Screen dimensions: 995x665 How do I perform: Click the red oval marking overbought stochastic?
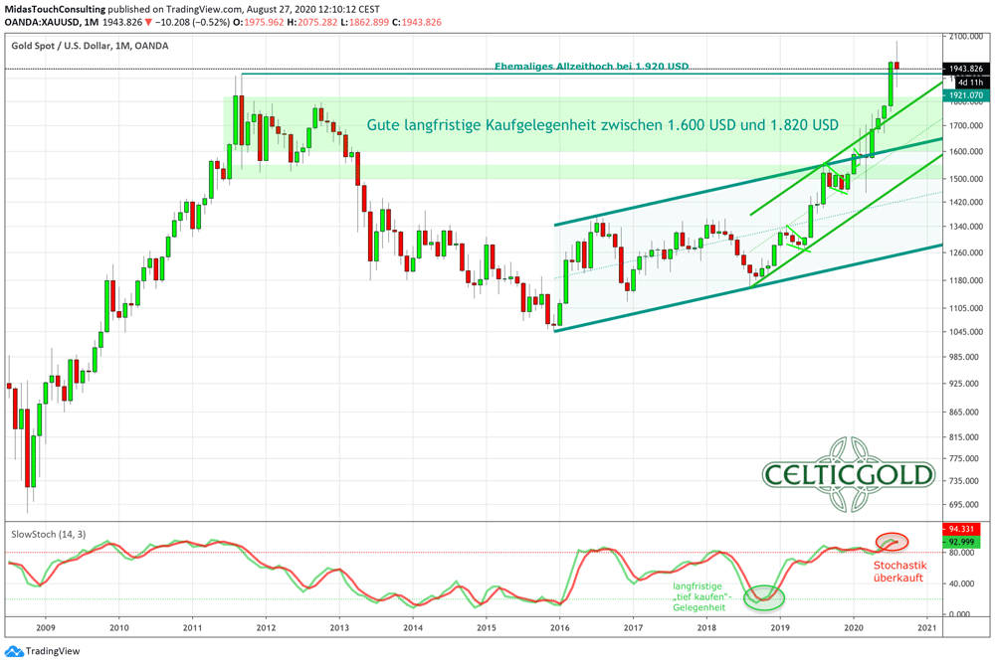coord(894,542)
